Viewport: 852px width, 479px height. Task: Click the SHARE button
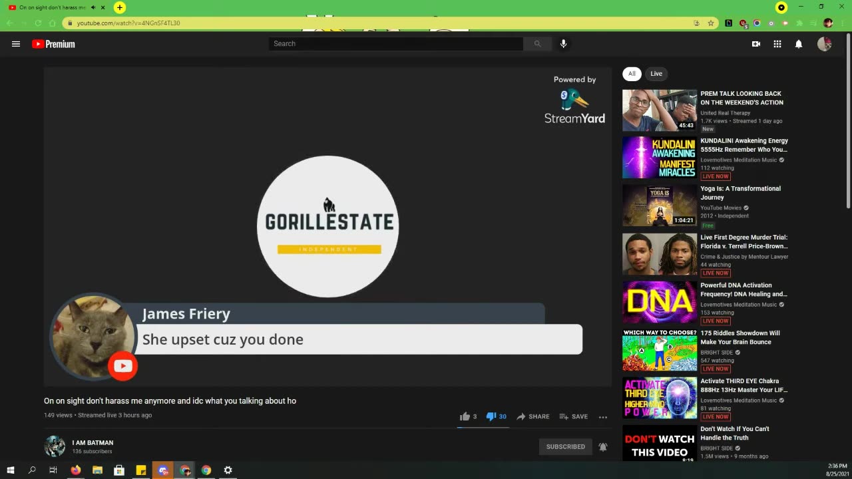pyautogui.click(x=533, y=416)
